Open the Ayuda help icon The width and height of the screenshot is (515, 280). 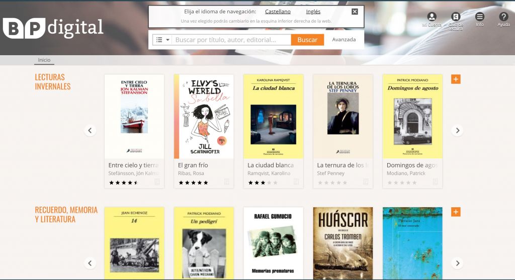503,17
